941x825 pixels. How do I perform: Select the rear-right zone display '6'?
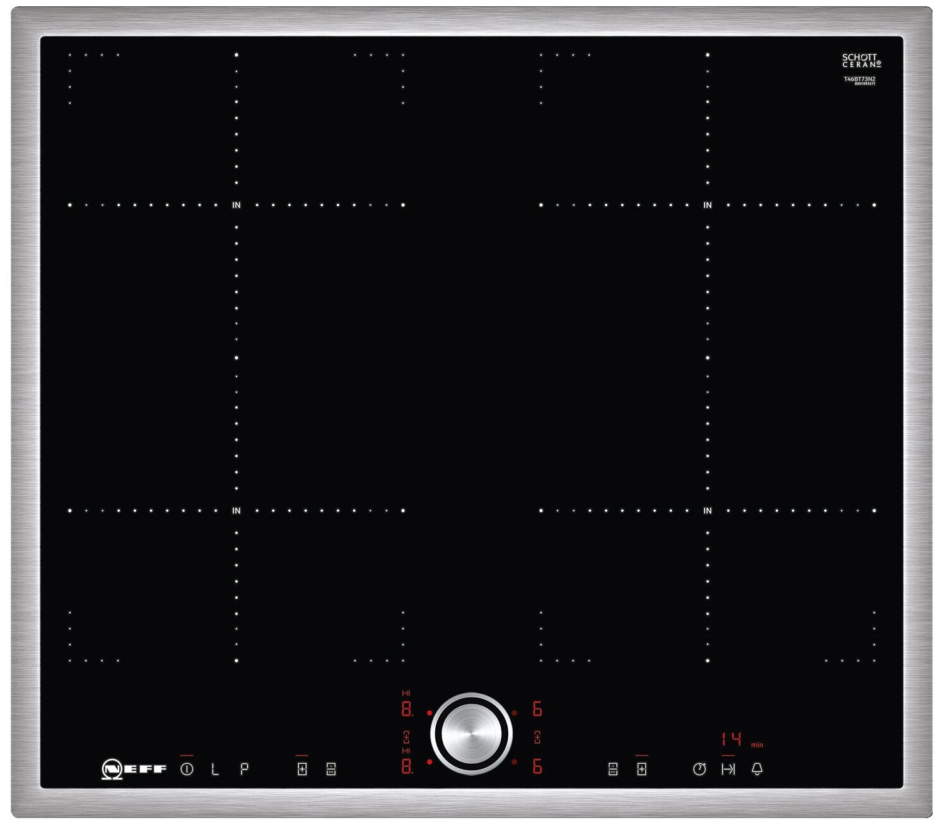537,709
